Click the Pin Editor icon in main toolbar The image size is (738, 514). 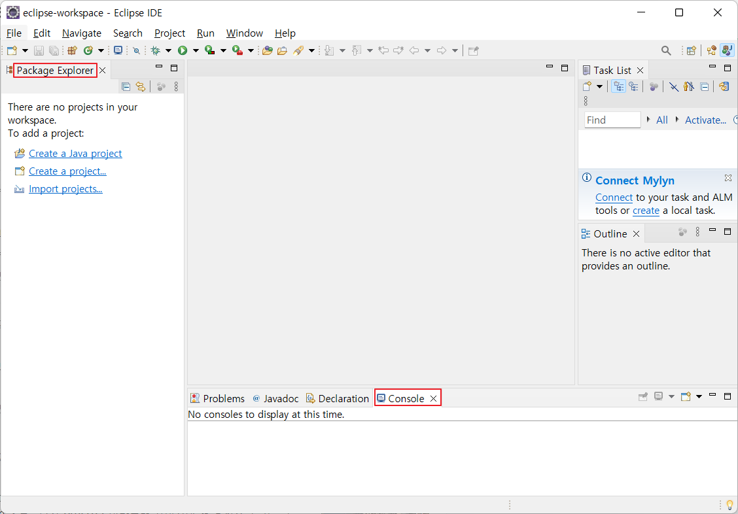474,50
